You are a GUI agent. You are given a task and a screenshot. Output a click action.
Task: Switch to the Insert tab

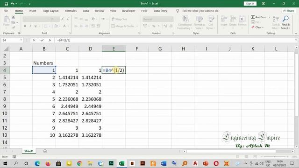(33, 11)
